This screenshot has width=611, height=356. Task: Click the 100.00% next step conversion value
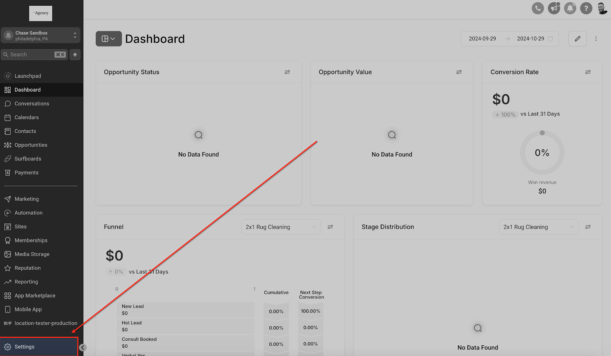coord(310,311)
